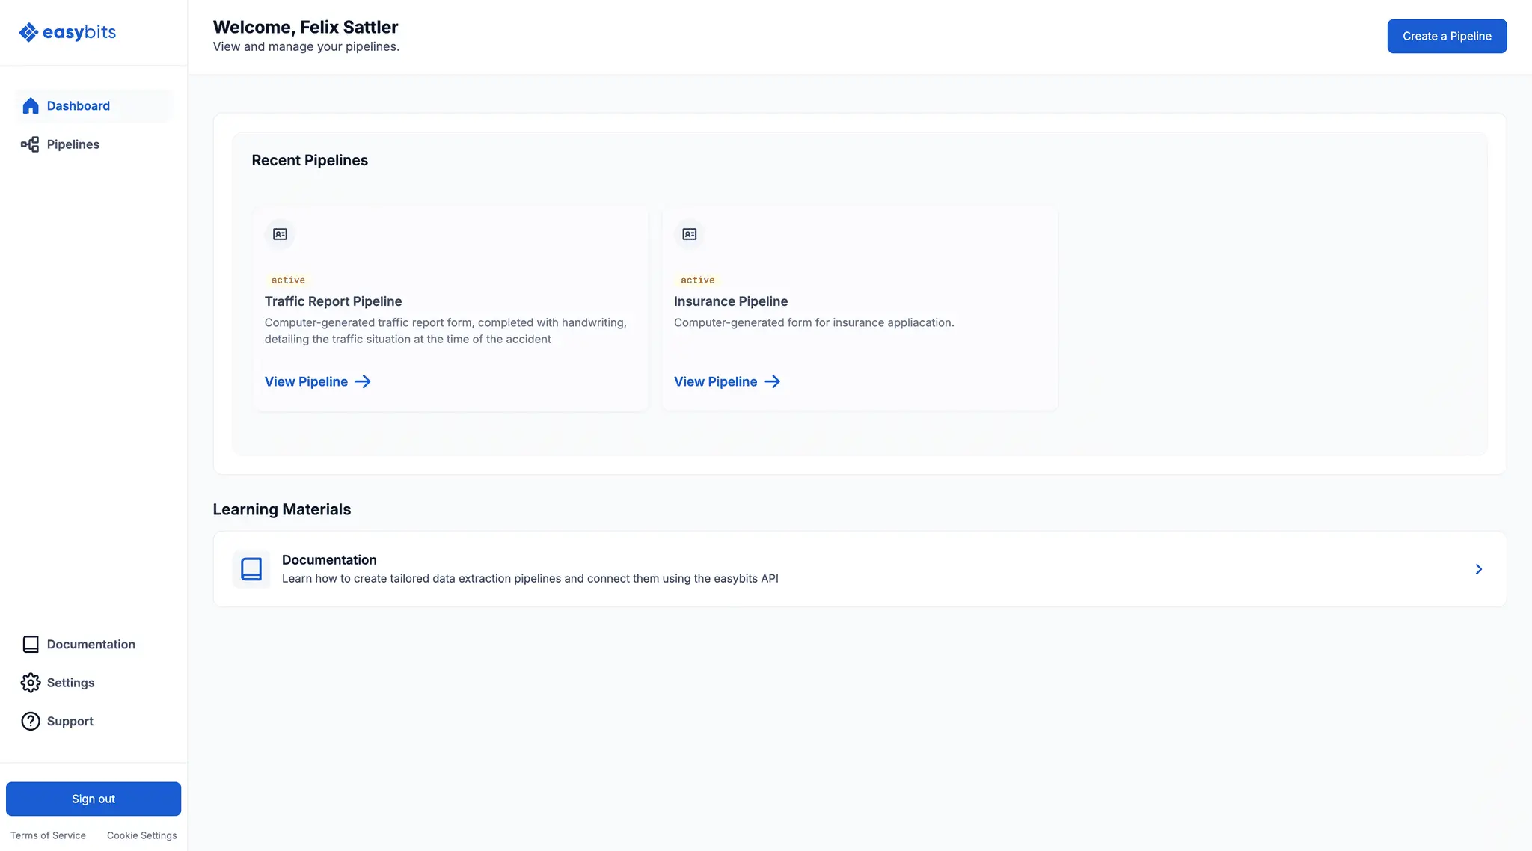
Task: Open Documentation from the sidebar
Action: click(94, 644)
